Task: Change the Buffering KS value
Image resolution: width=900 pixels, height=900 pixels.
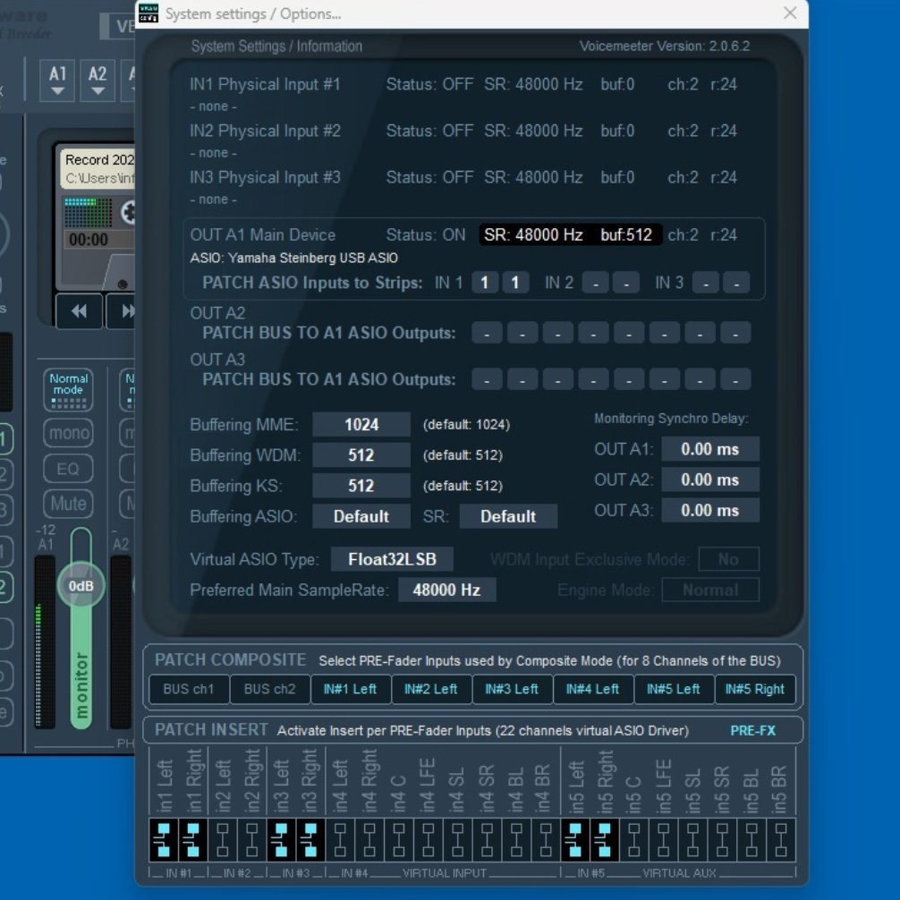Action: (x=361, y=486)
